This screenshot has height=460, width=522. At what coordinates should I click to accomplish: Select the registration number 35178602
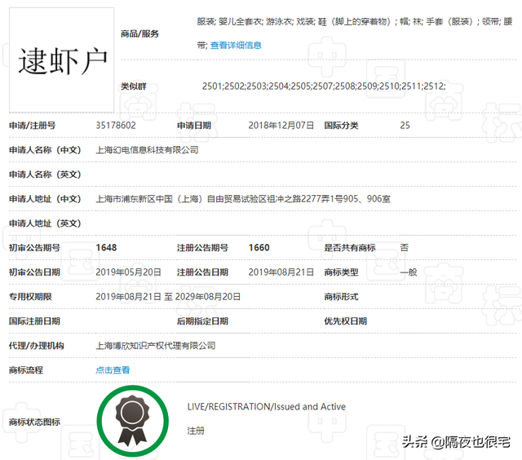(116, 126)
